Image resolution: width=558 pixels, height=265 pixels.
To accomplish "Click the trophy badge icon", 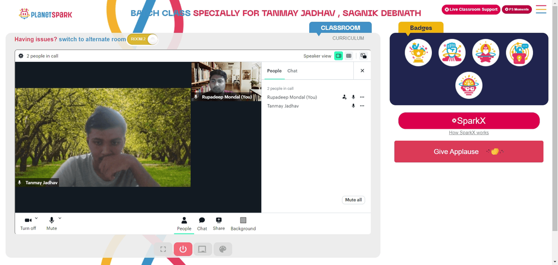I will [x=418, y=52].
